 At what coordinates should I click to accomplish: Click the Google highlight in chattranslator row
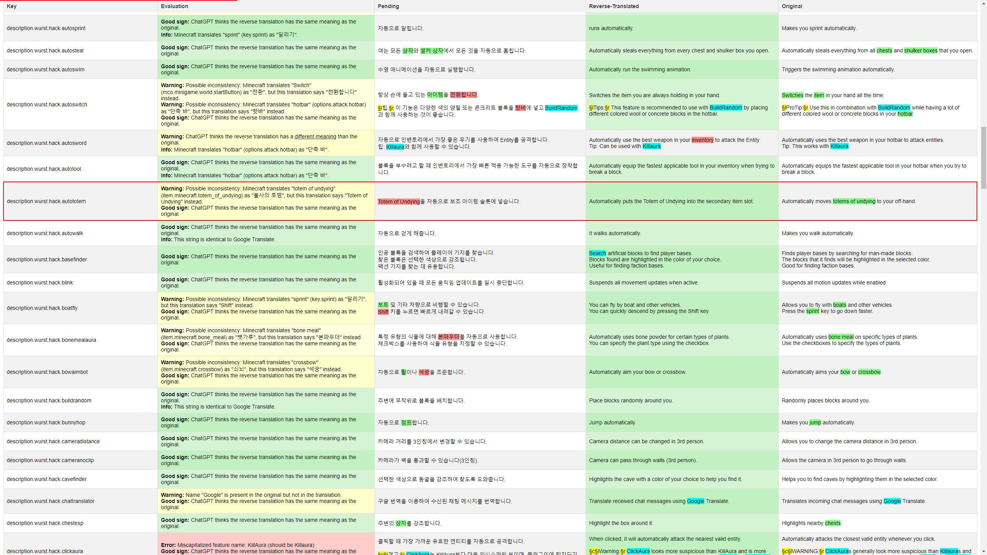(695, 501)
